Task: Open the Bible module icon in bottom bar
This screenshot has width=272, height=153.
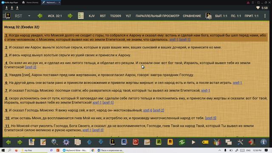Action: point(112,142)
